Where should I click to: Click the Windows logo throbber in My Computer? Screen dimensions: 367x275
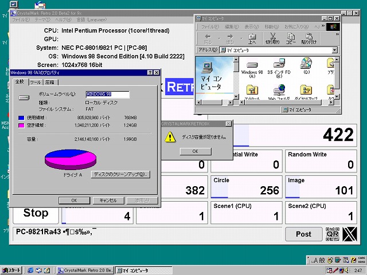(x=333, y=27)
